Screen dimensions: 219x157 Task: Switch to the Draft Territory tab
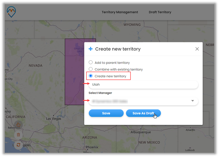pyautogui.click(x=160, y=12)
